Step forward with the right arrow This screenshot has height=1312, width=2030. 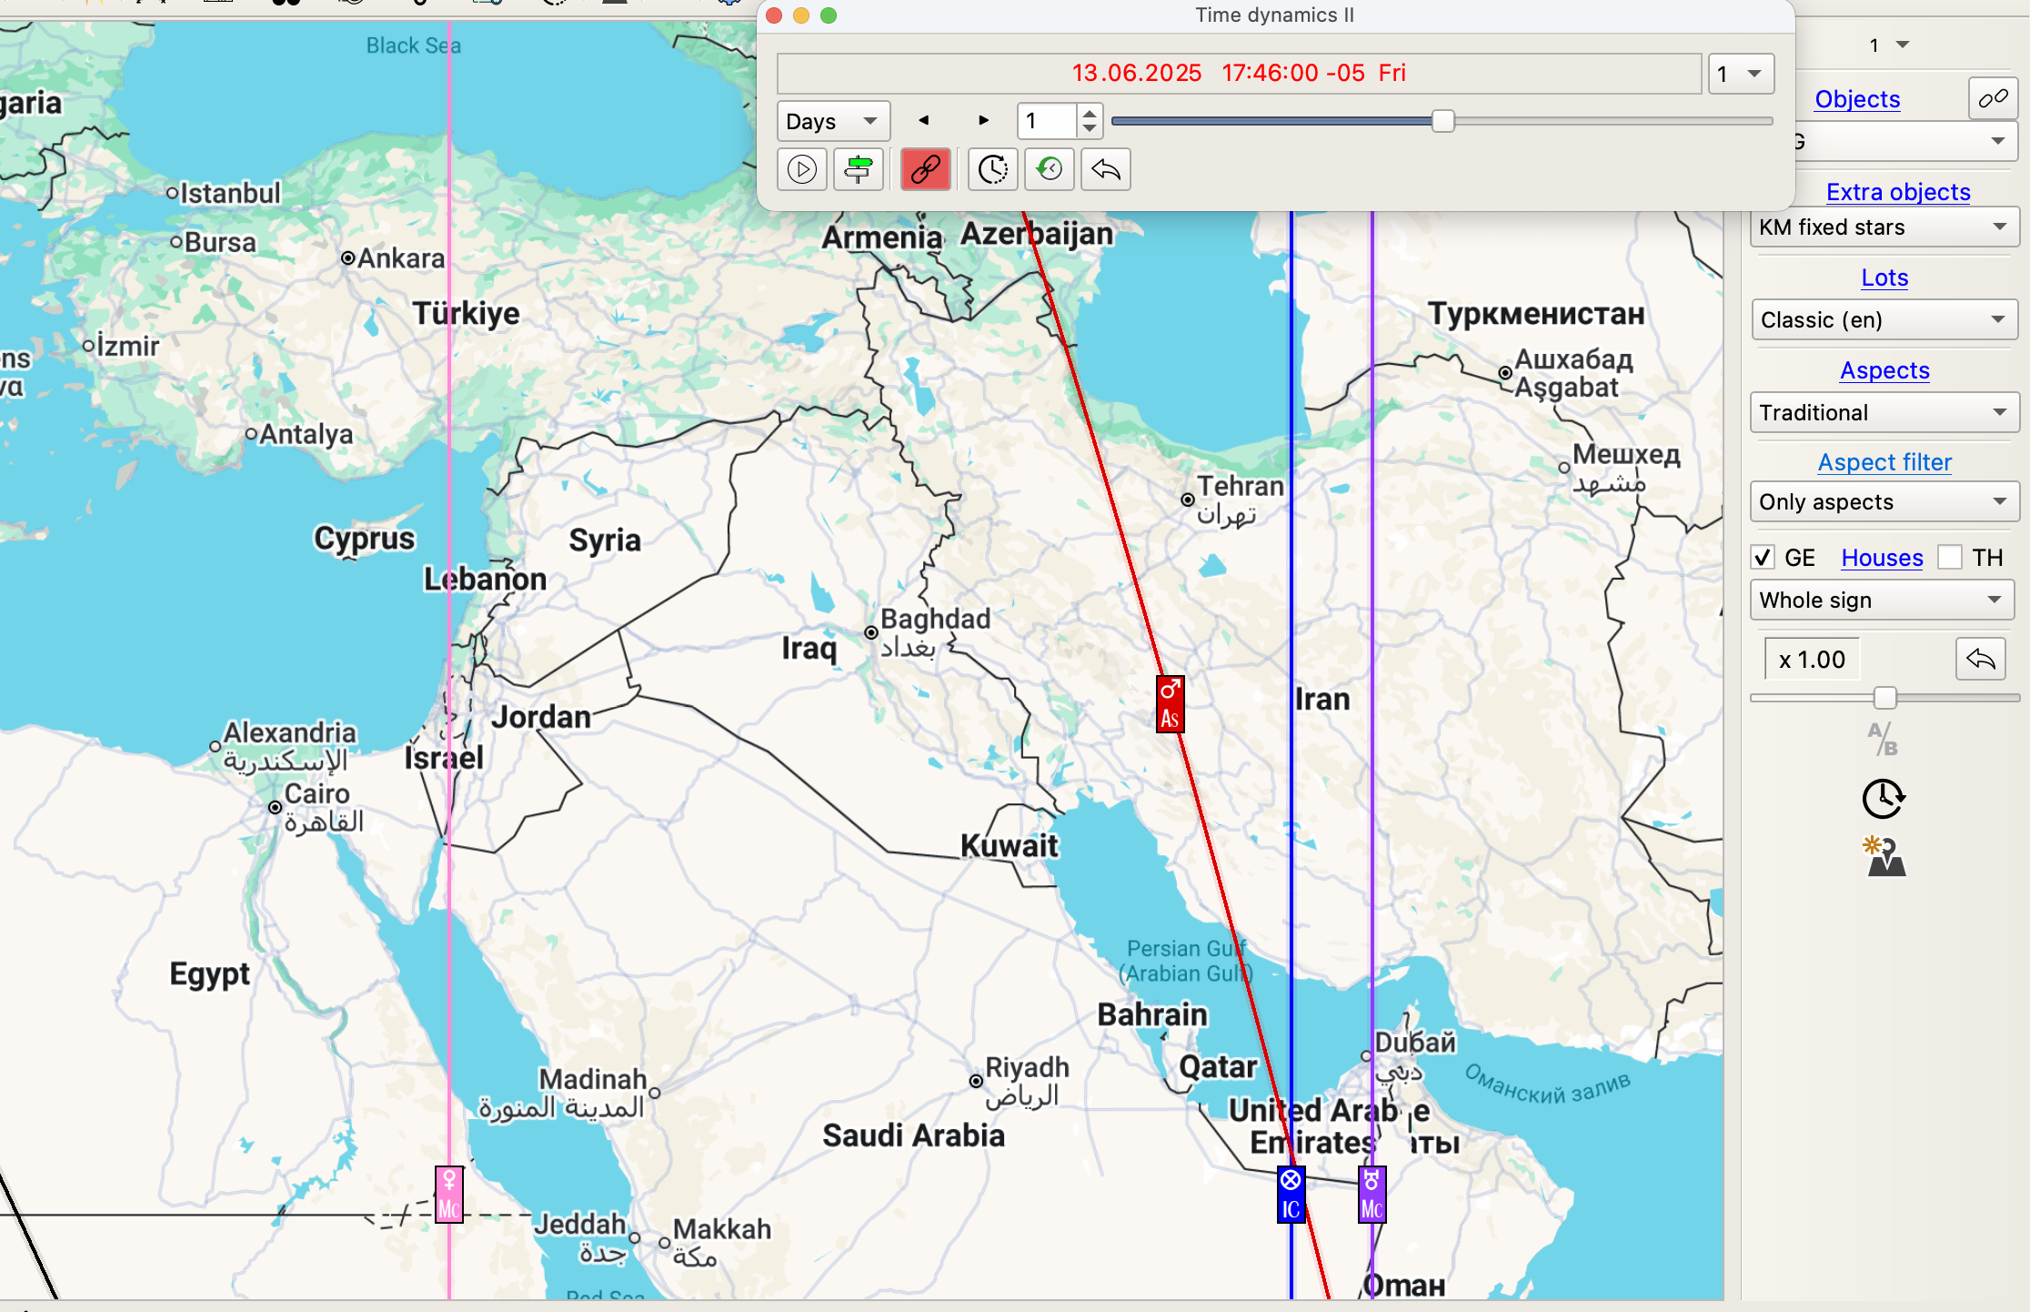(x=983, y=120)
